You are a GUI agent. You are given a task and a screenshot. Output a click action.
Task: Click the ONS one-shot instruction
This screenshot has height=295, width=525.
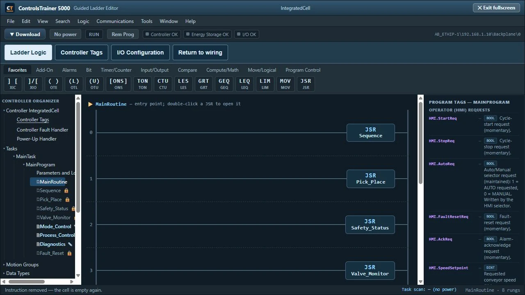(x=119, y=84)
